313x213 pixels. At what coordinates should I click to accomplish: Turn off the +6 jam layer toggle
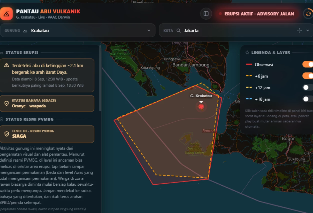(x=308, y=76)
